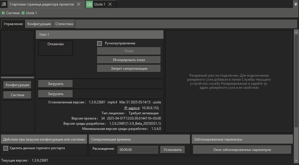299x165 pixels.
Task: Click the Отключен status box
Action: point(55,48)
